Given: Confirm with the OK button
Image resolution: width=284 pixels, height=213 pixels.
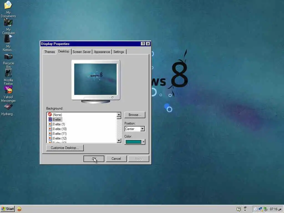Looking at the screenshot, I should click(x=94, y=159).
